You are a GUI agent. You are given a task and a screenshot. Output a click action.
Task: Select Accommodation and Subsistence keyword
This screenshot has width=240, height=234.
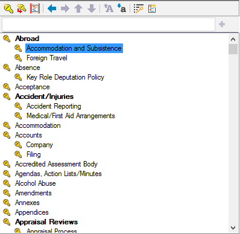point(74,48)
